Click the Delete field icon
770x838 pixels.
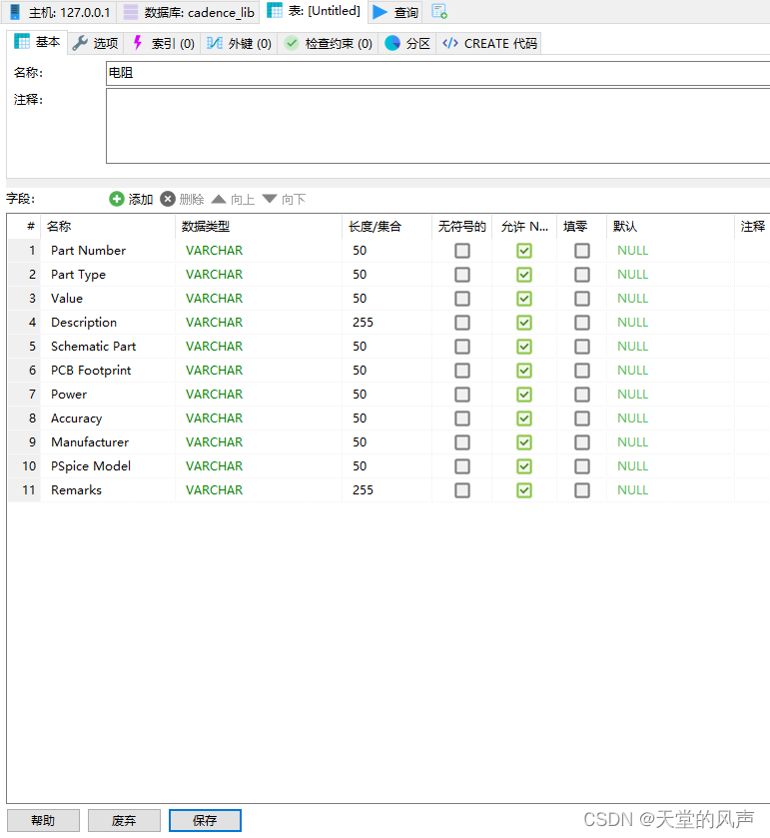[168, 199]
